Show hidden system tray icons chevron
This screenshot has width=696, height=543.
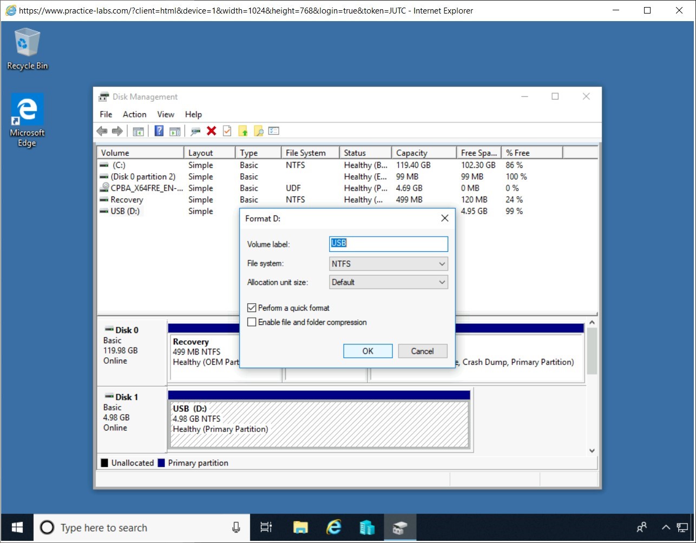(x=666, y=527)
